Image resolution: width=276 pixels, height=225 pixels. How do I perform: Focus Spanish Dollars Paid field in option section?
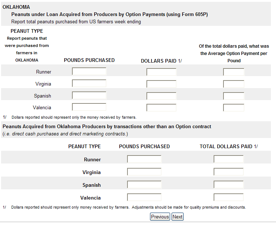161,96
